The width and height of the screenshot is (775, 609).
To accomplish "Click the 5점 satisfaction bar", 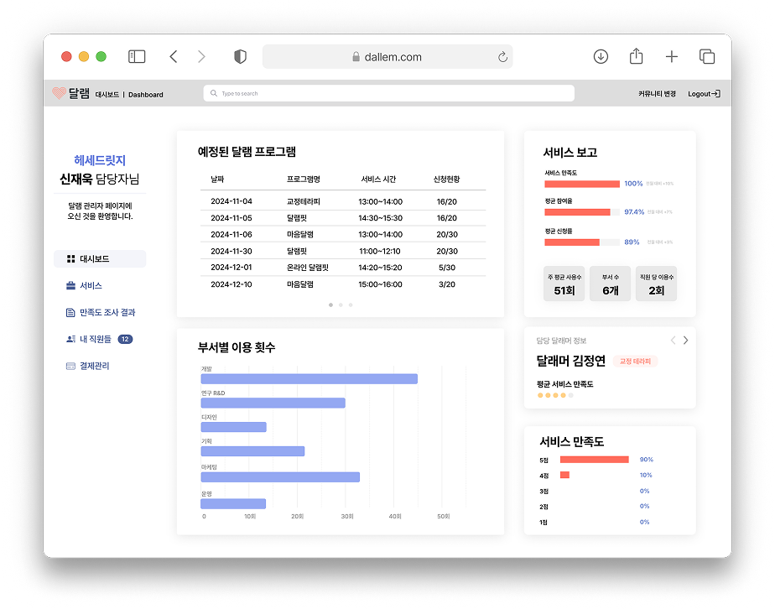I will click(594, 460).
